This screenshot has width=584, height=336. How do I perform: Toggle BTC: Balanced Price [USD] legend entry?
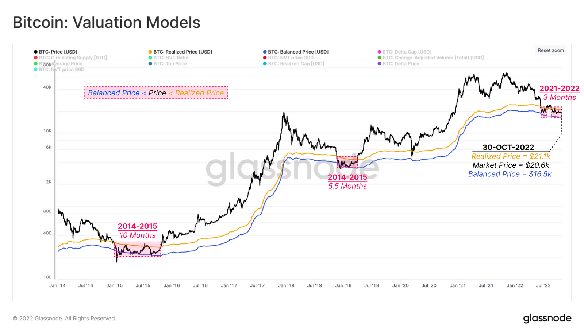point(296,52)
